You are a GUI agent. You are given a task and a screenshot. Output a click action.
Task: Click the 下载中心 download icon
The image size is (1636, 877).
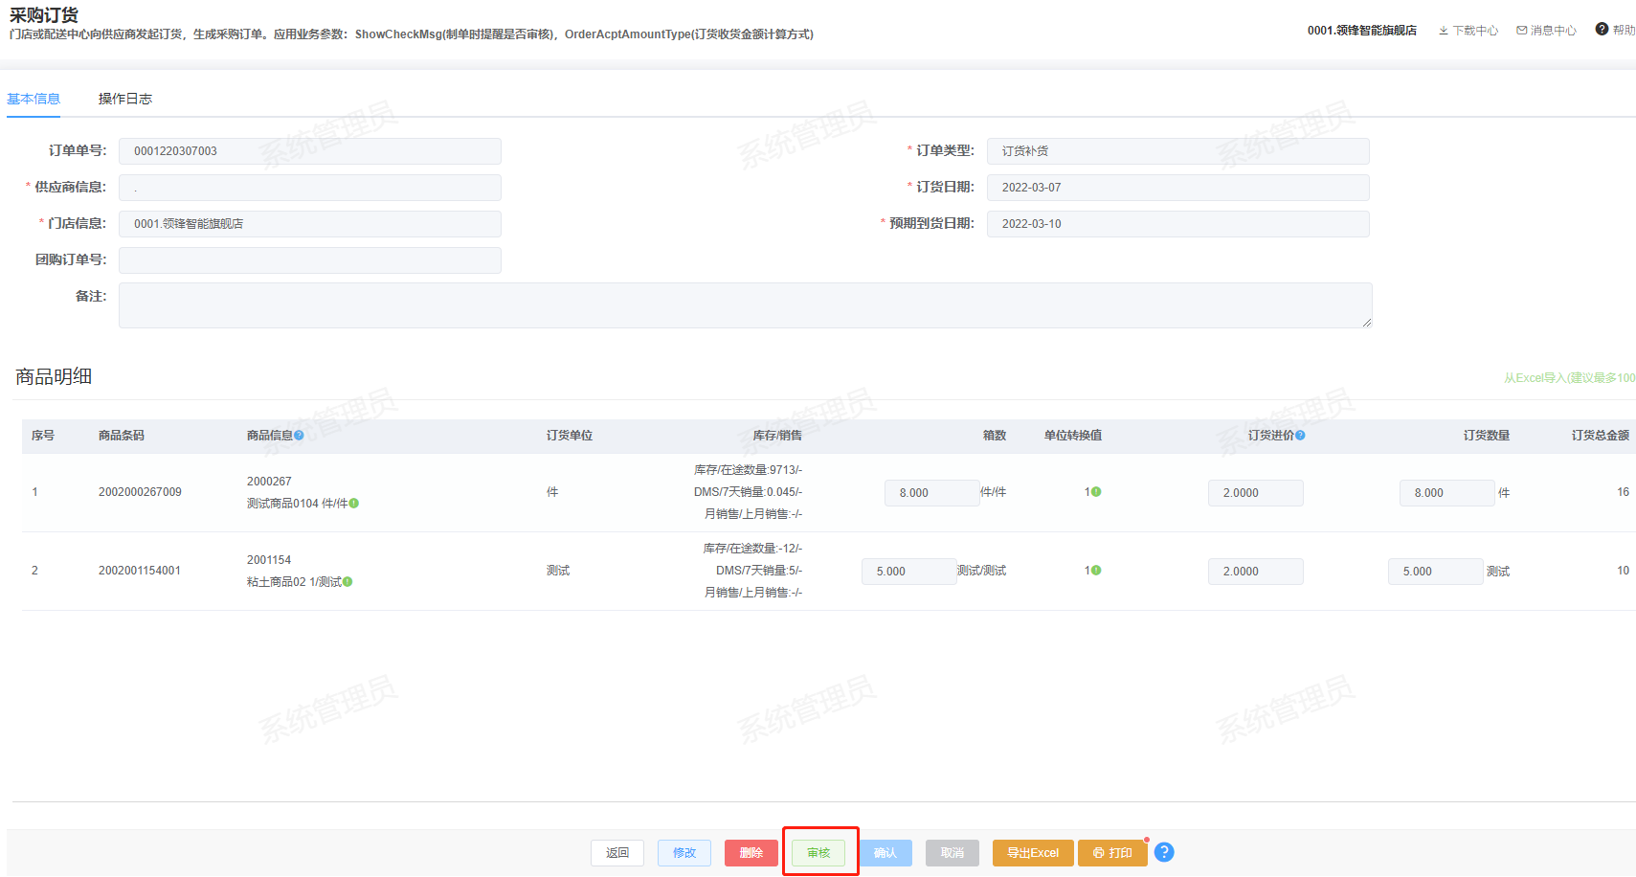tap(1443, 31)
